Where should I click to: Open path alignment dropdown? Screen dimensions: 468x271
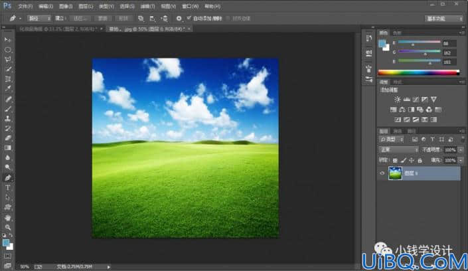153,19
